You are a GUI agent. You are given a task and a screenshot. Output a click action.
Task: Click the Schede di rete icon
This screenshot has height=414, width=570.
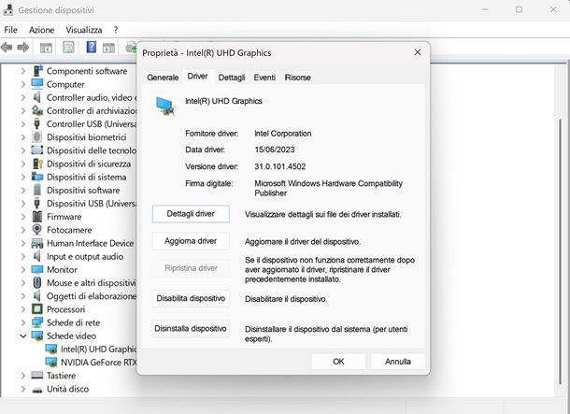click(37, 322)
